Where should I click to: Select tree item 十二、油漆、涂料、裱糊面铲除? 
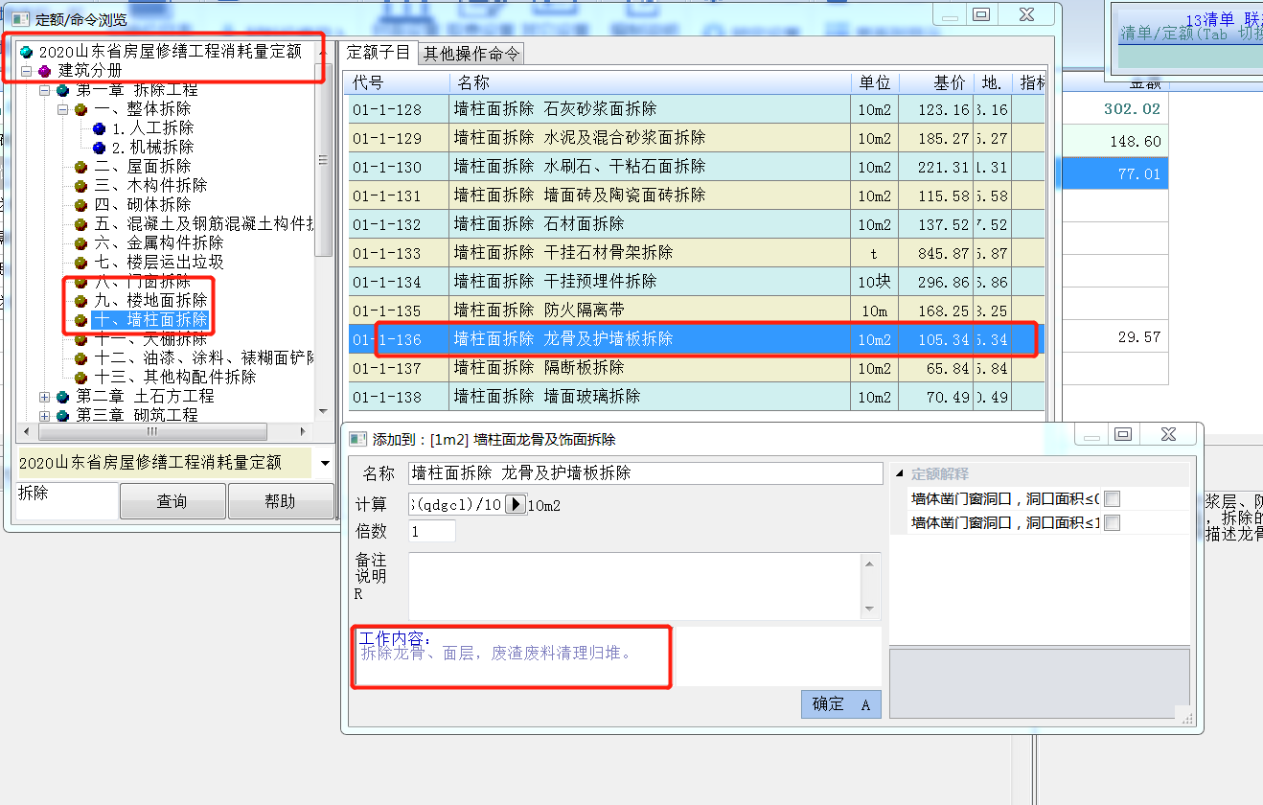(x=204, y=357)
